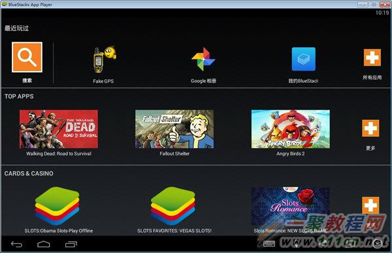Open SLOTS:Obama Slots-Play Offline app
The image size is (392, 253).
pos(57,206)
